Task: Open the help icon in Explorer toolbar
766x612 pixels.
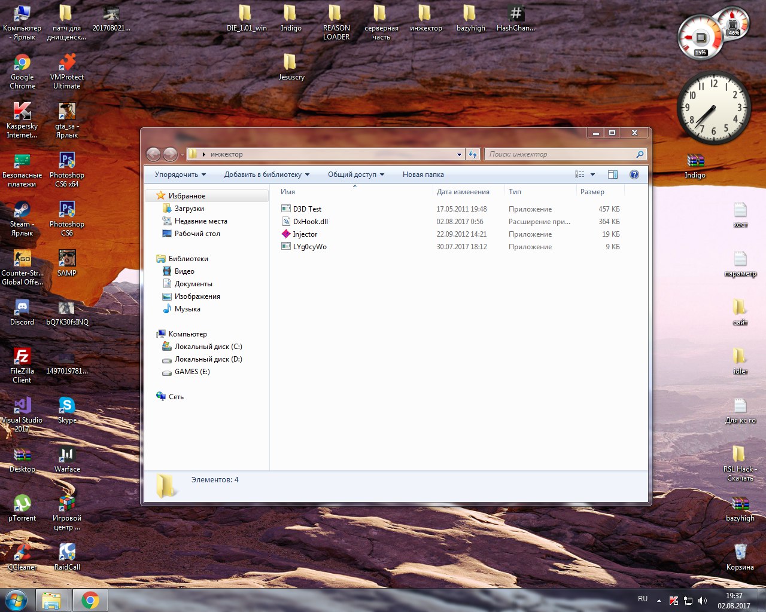Action: tap(634, 175)
